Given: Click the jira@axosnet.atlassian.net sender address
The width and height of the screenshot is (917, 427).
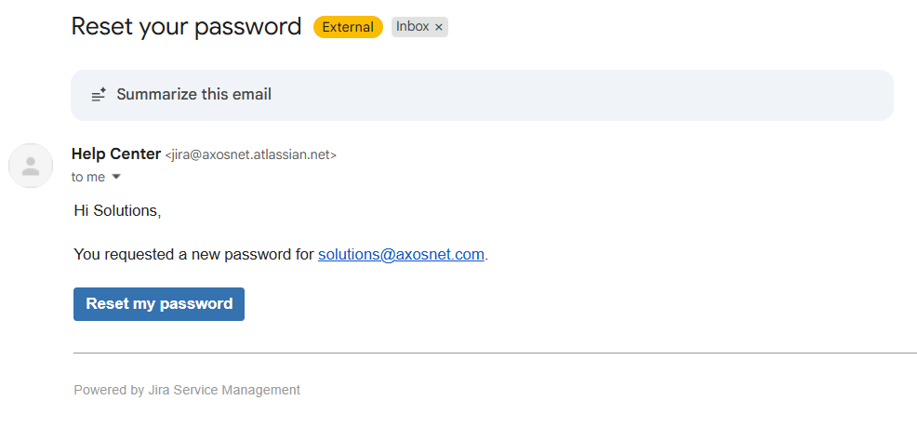Looking at the screenshot, I should tap(250, 155).
